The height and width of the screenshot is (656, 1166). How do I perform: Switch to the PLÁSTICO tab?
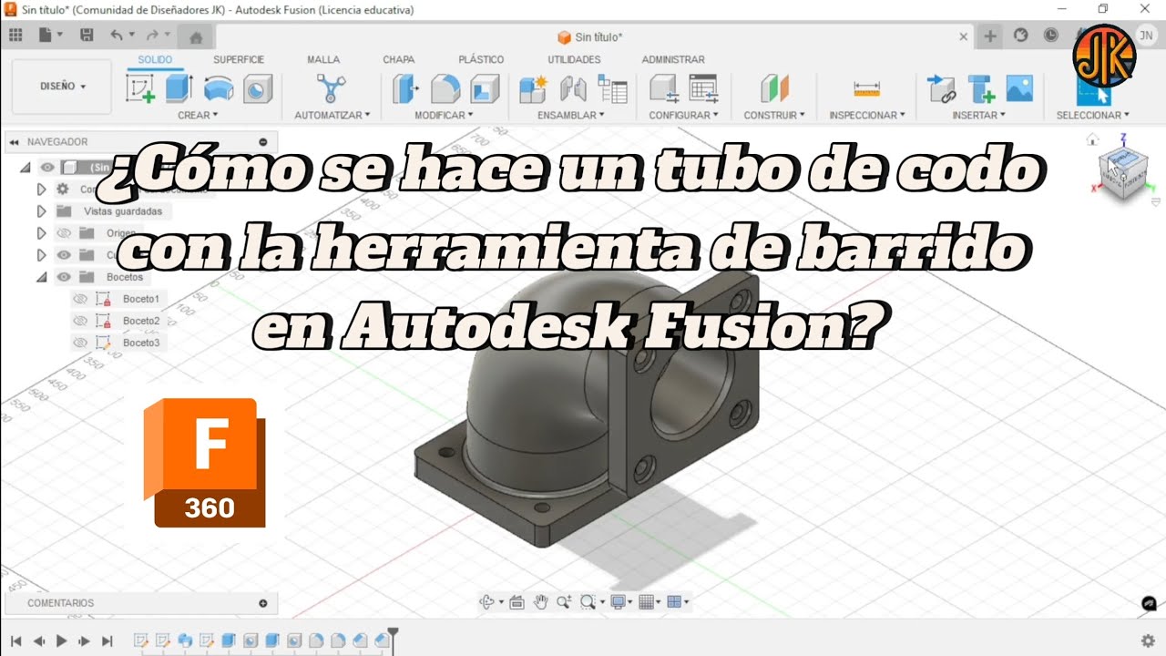point(481,59)
